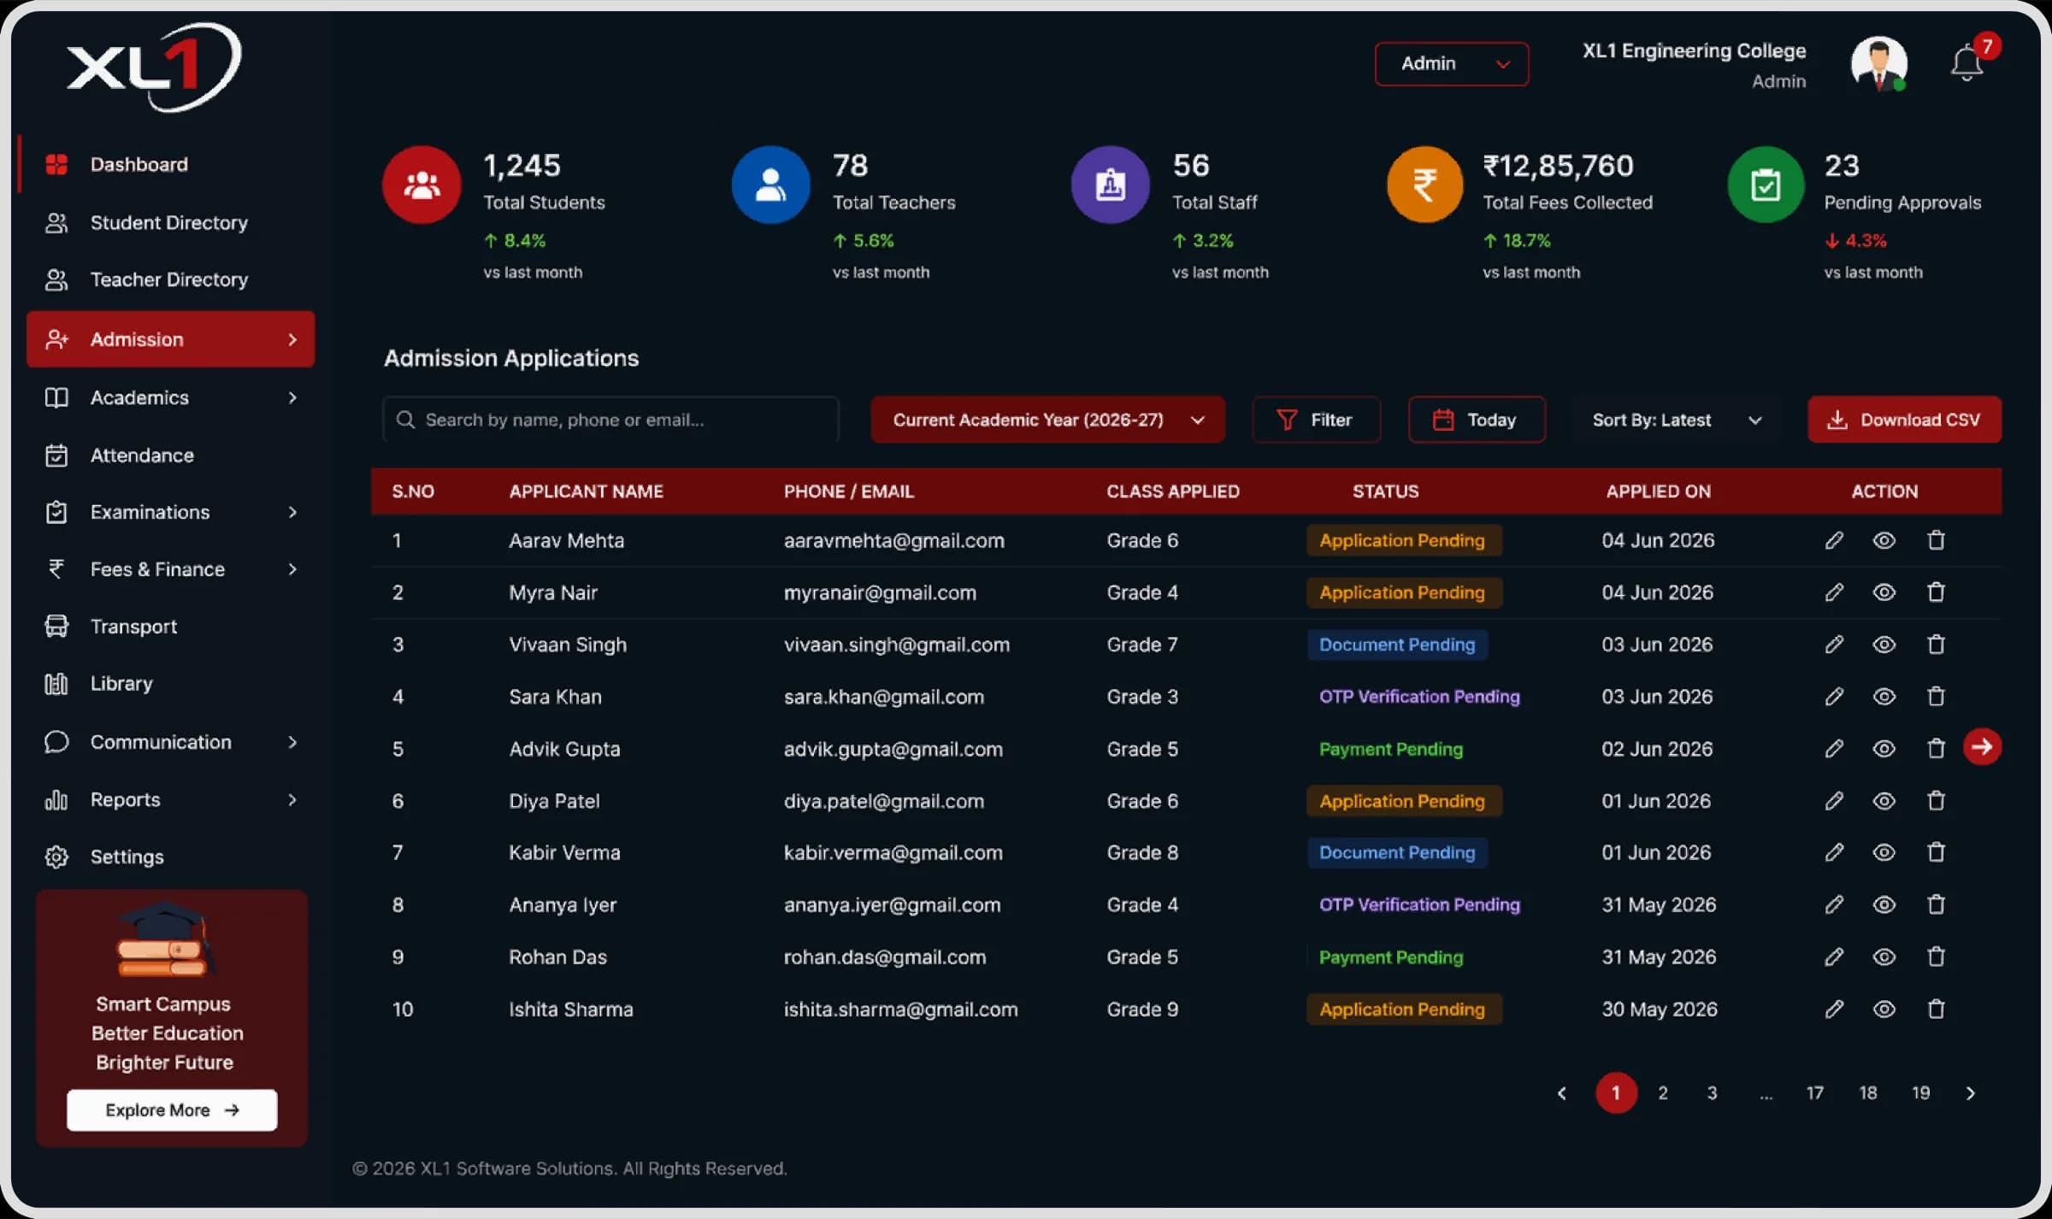Open Transport in the sidebar

point(171,627)
